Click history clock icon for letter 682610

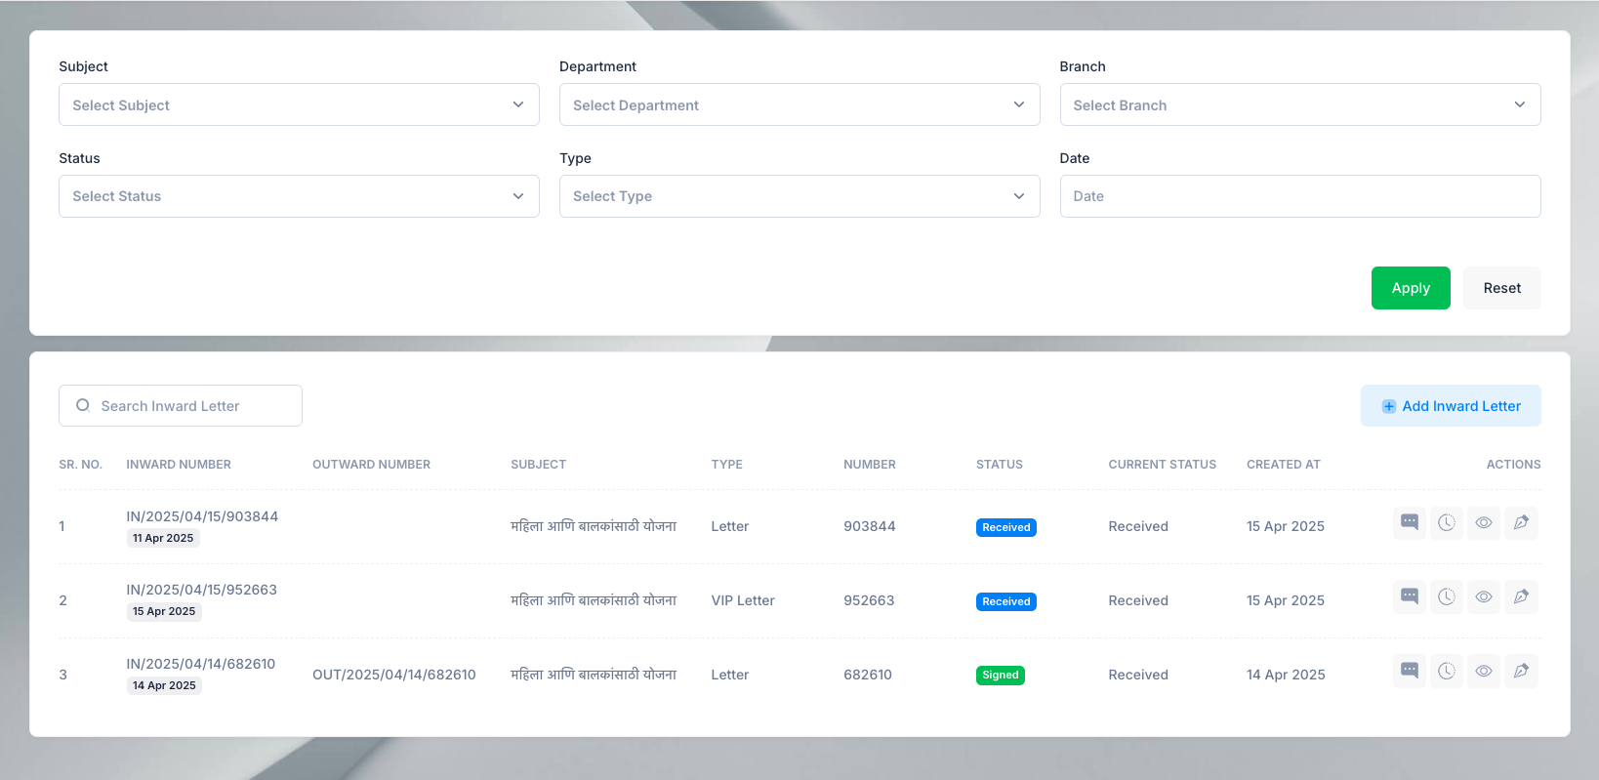click(1446, 671)
